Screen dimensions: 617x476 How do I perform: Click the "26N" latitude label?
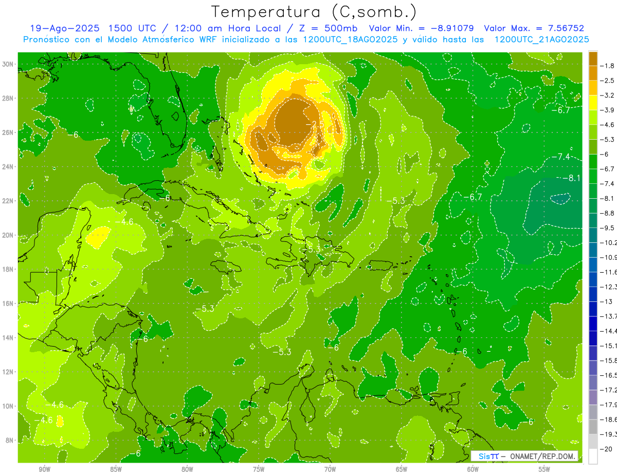tap(9, 132)
